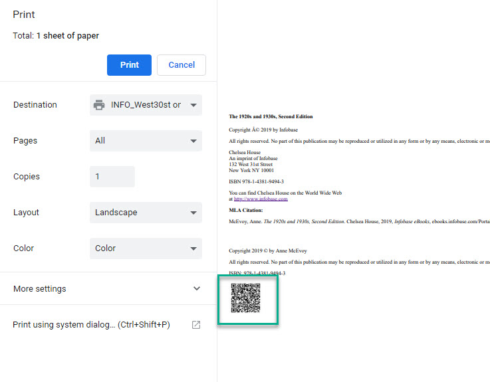
Task: Click the 'More settings' label
Action: click(x=40, y=289)
